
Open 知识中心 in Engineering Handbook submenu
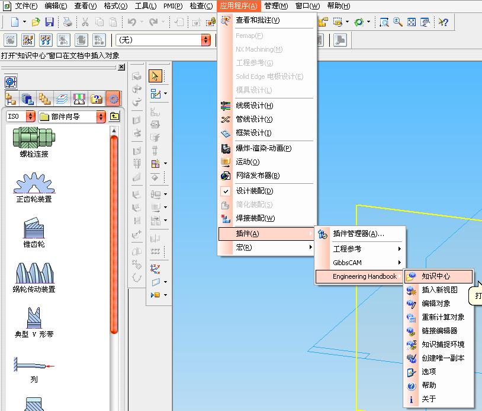[439, 276]
